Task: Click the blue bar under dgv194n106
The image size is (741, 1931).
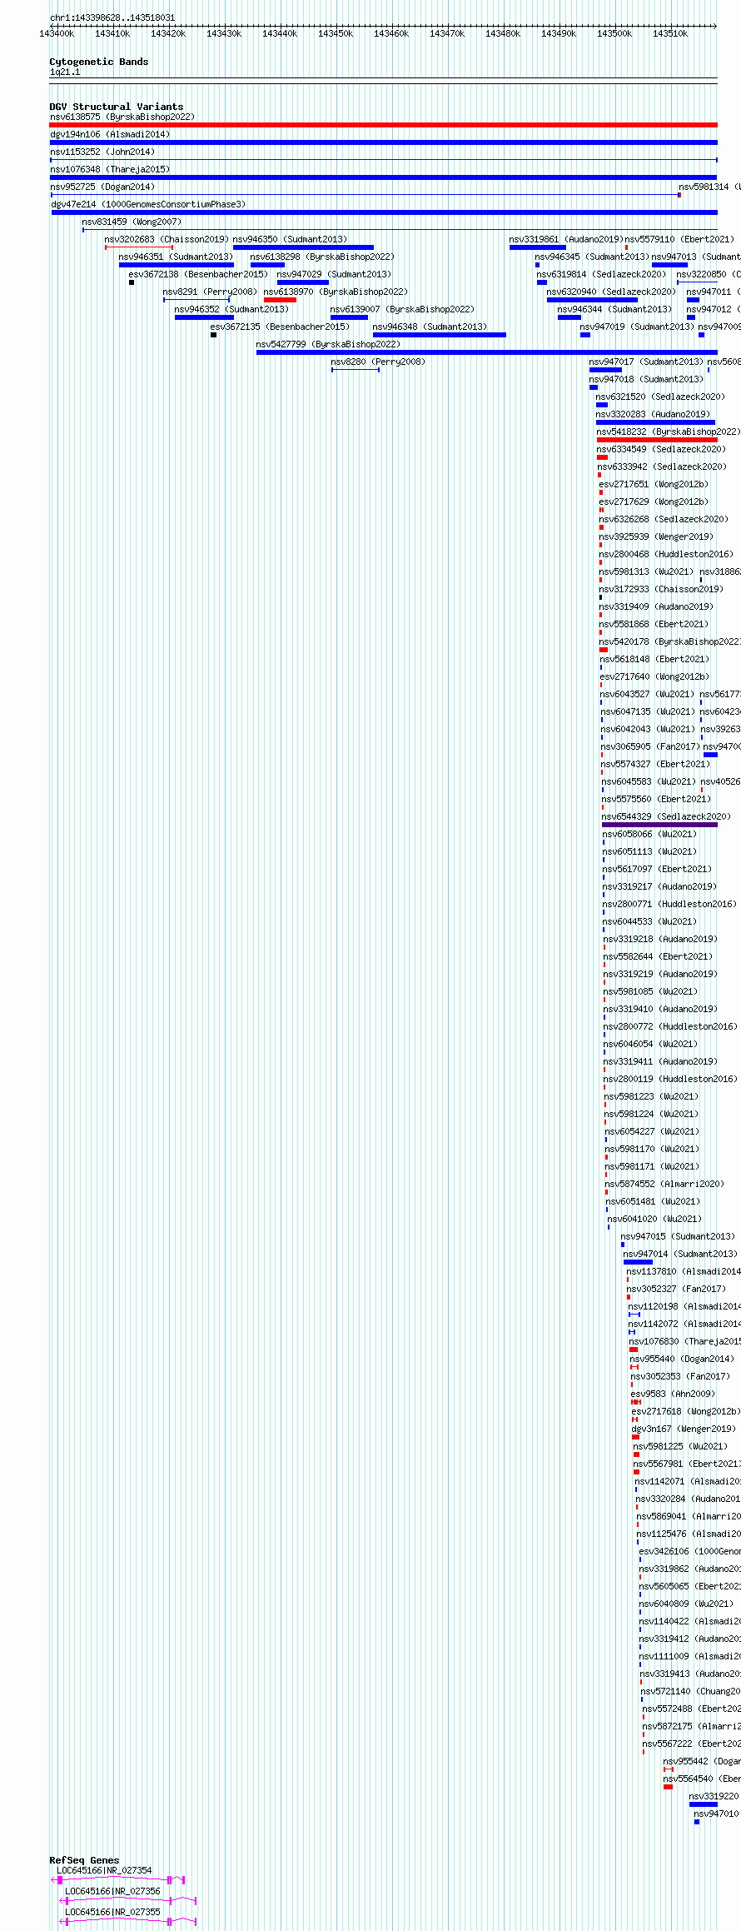Action: [383, 142]
